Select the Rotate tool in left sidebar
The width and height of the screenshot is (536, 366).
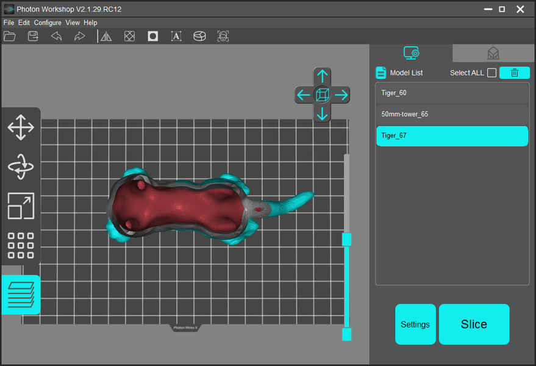(x=21, y=167)
